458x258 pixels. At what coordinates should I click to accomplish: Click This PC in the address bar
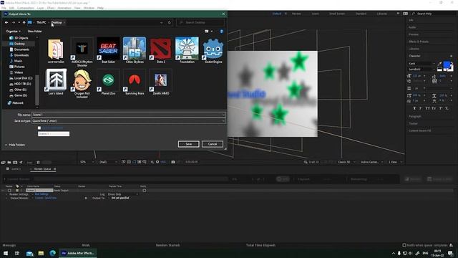pos(42,22)
